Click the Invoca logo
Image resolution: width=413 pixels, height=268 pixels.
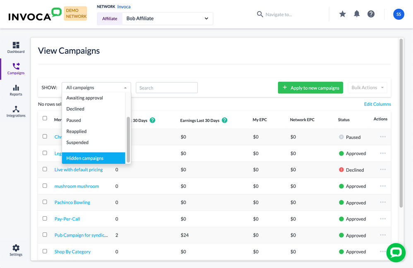[x=35, y=14]
